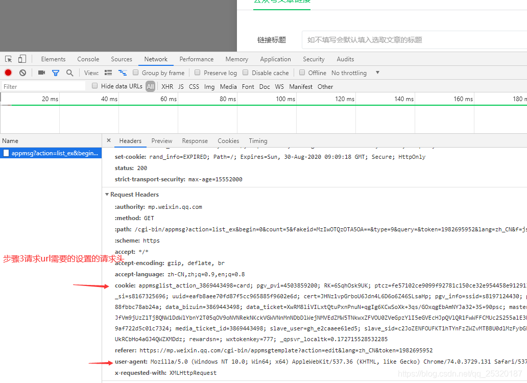Open the Audits panel
This screenshot has width=527, height=383.
click(345, 59)
